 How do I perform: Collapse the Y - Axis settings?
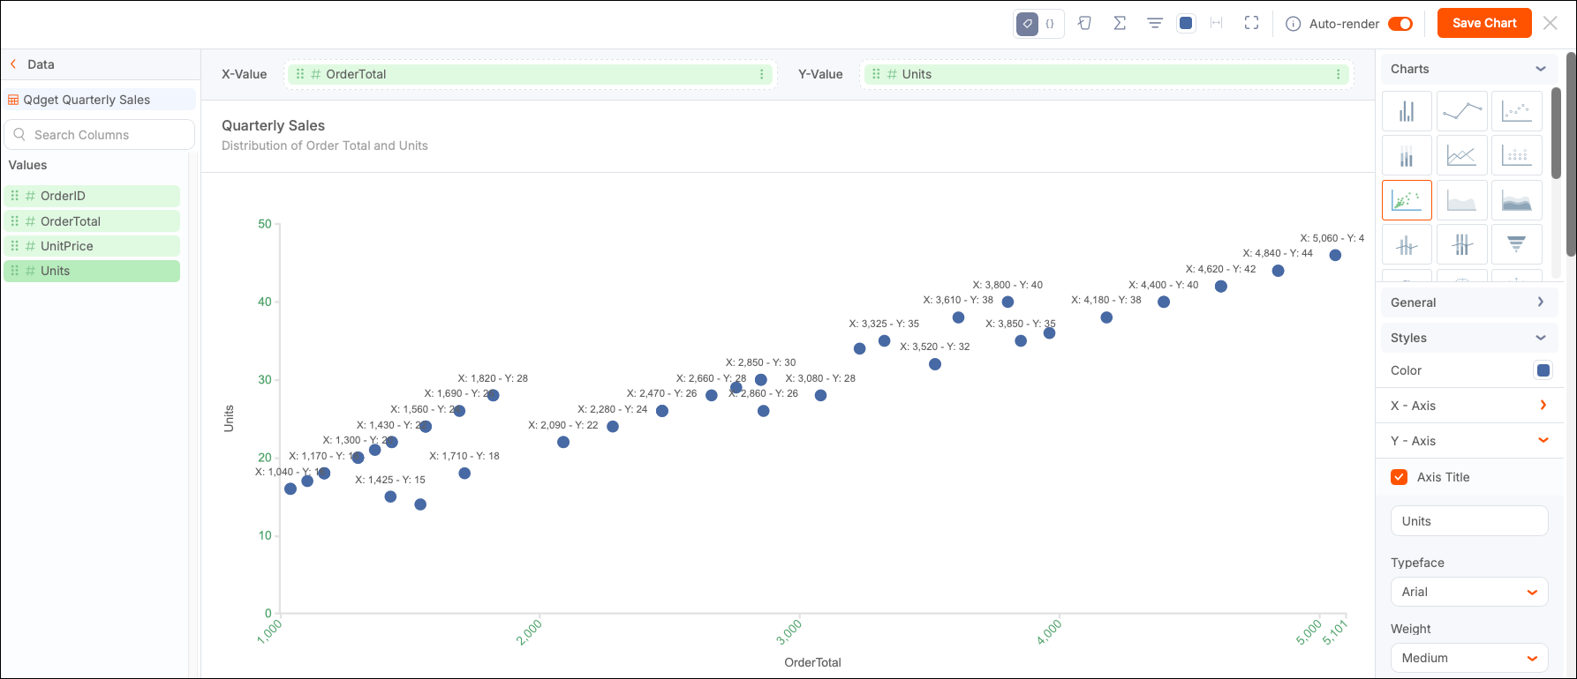(x=1469, y=441)
